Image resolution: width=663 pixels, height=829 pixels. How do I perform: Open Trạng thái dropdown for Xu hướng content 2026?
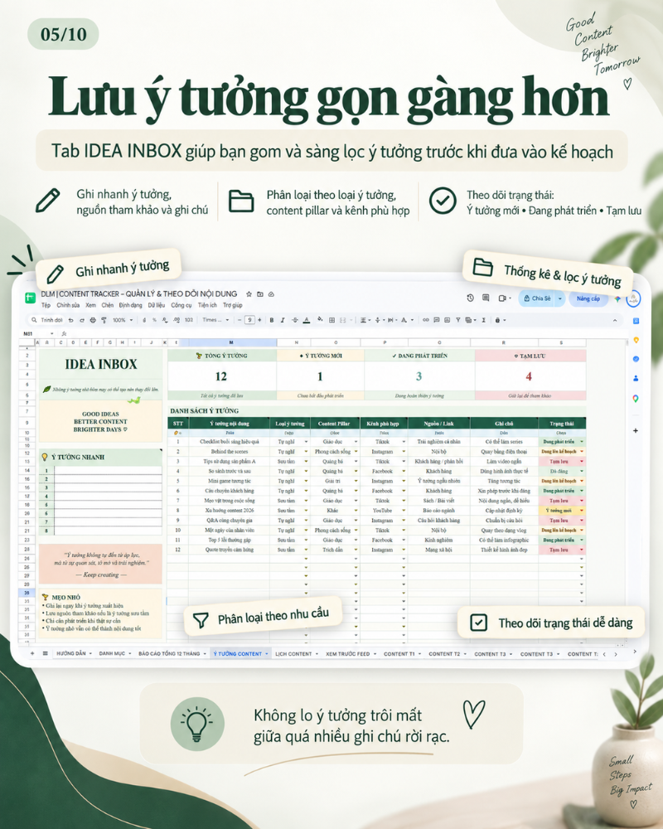(x=582, y=511)
